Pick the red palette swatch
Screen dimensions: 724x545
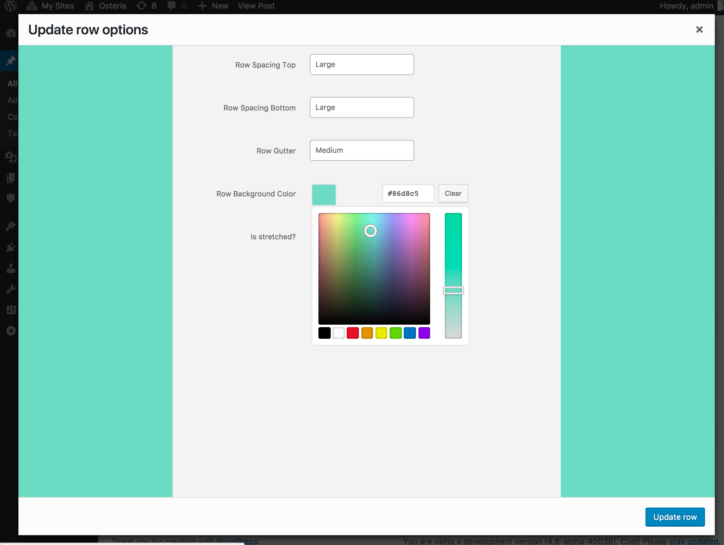[352, 333]
